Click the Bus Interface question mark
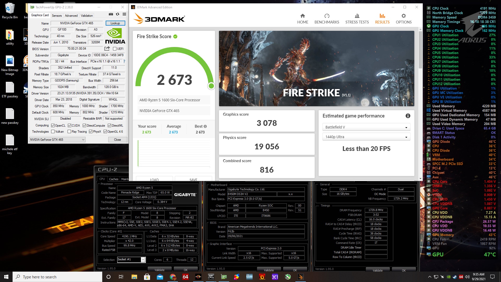 (124, 61)
